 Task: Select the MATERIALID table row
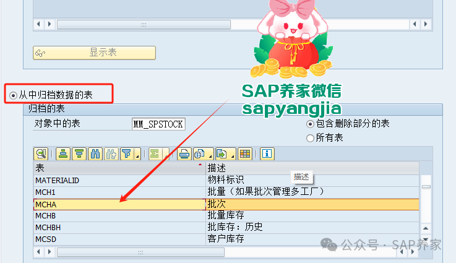[x=119, y=180]
